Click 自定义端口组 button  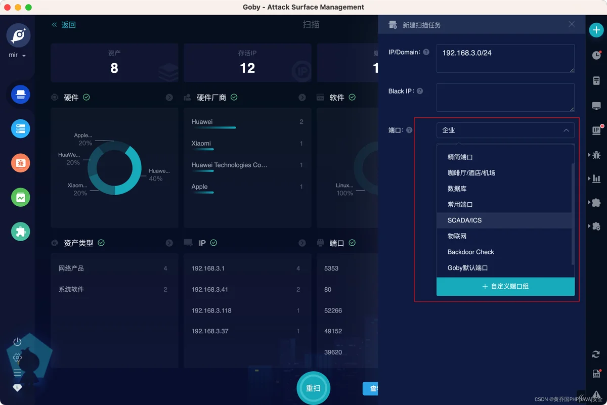pos(505,286)
